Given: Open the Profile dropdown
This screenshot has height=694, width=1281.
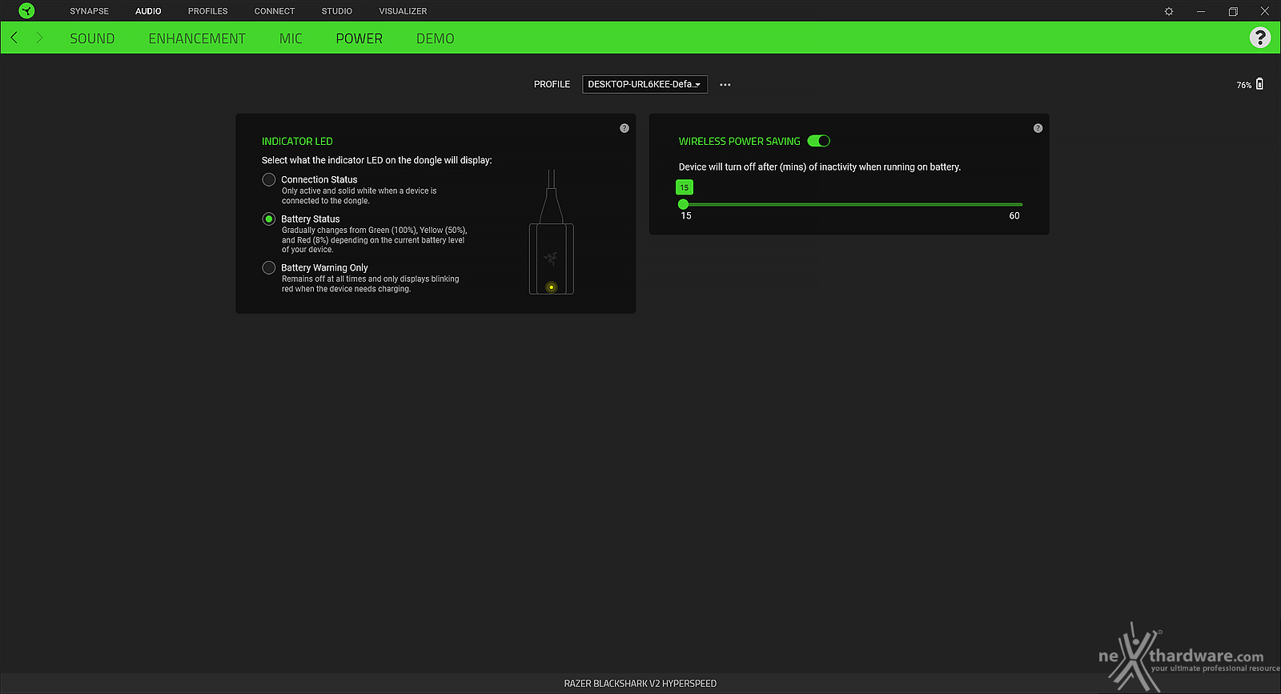Looking at the screenshot, I should [x=645, y=84].
